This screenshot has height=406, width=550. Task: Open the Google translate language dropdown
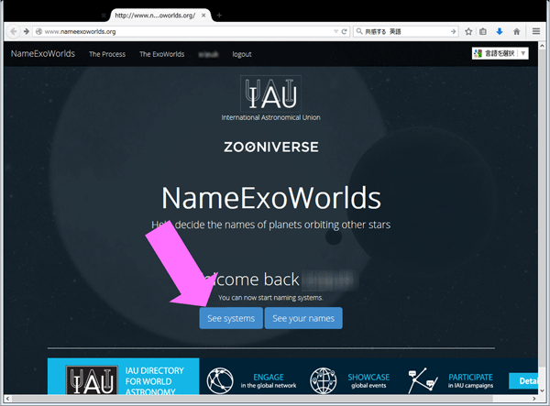(x=500, y=53)
